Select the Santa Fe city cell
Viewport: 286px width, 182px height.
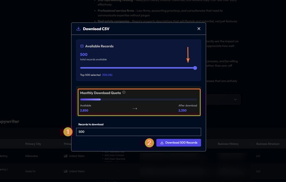click(x=30, y=171)
